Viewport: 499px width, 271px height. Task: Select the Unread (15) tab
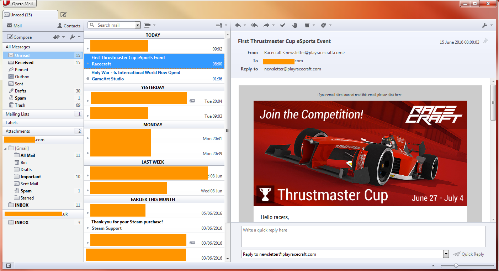click(30, 15)
